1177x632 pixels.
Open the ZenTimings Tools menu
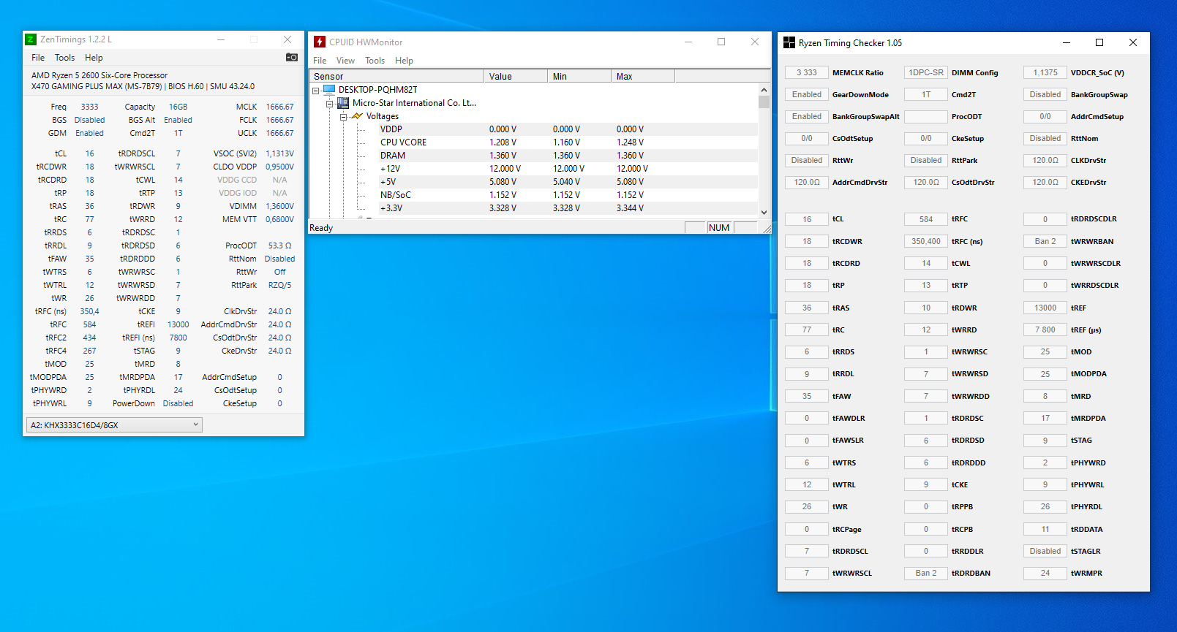coord(64,58)
